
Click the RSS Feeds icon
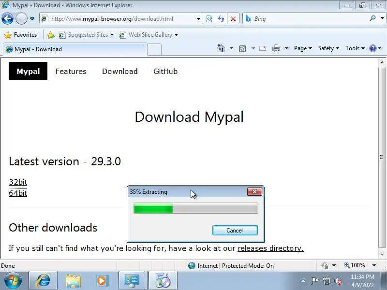tap(242, 49)
